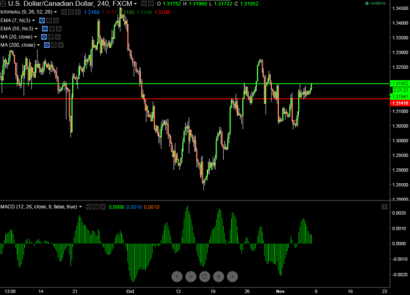Zoom out the chart with minus button

tap(191, 276)
